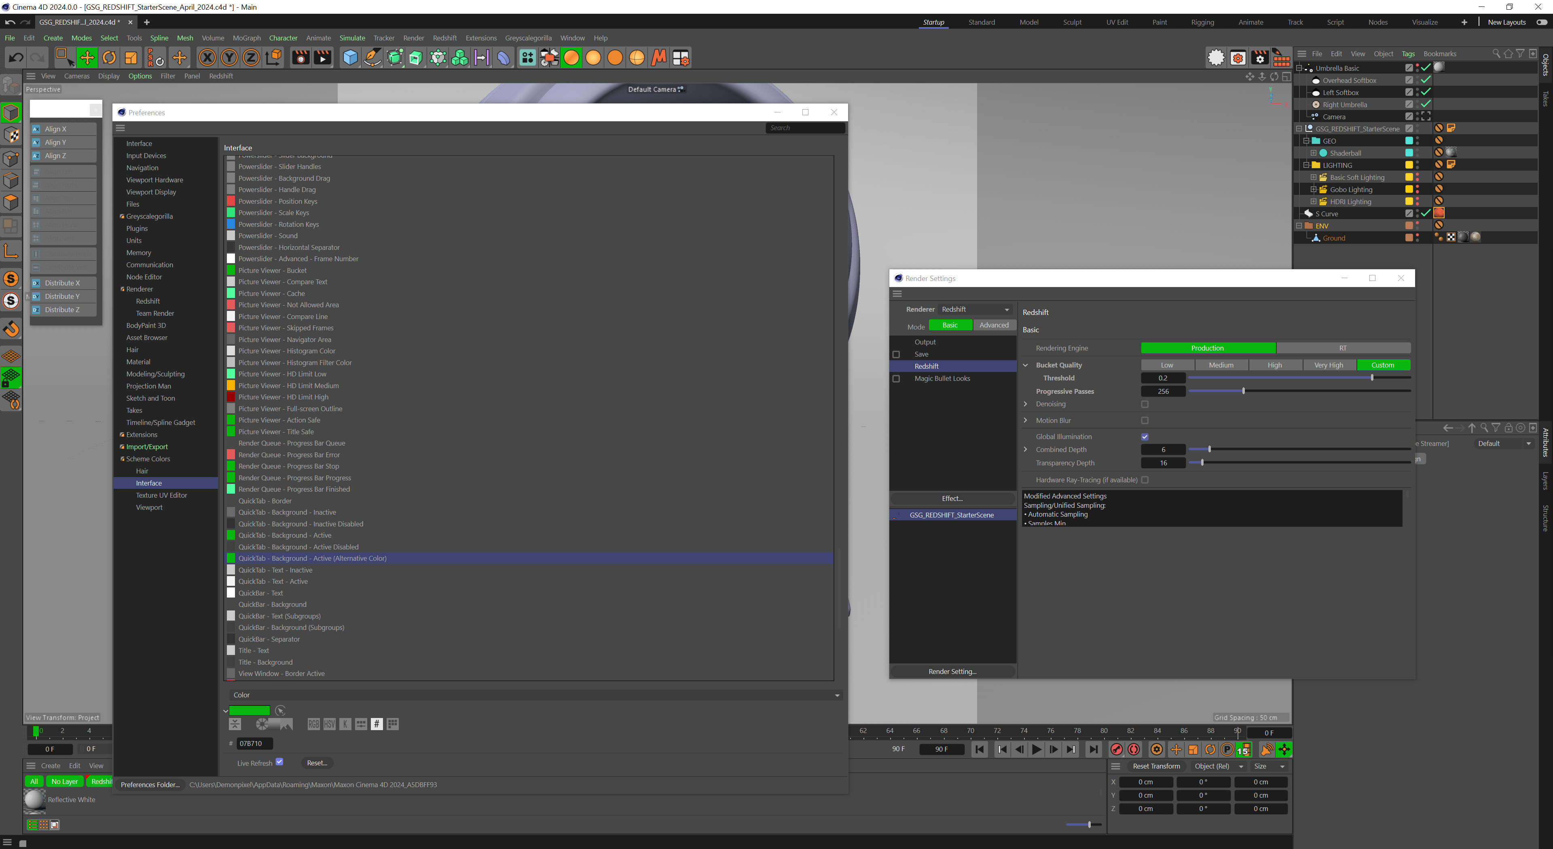Select the Spline Pen tool icon
The width and height of the screenshot is (1553, 849).
click(x=372, y=58)
